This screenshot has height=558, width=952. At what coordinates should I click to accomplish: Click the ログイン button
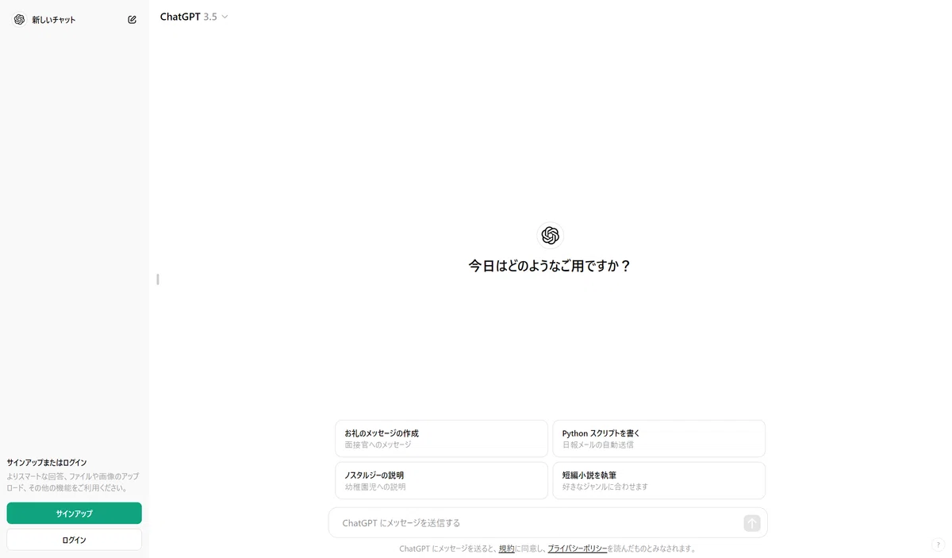(75, 540)
